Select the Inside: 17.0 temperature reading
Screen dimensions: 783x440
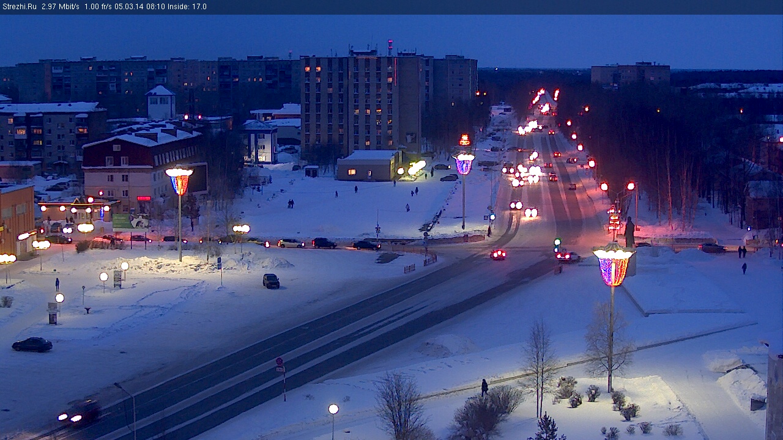point(187,7)
